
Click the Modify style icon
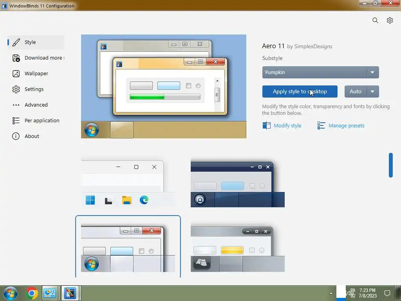(x=266, y=125)
